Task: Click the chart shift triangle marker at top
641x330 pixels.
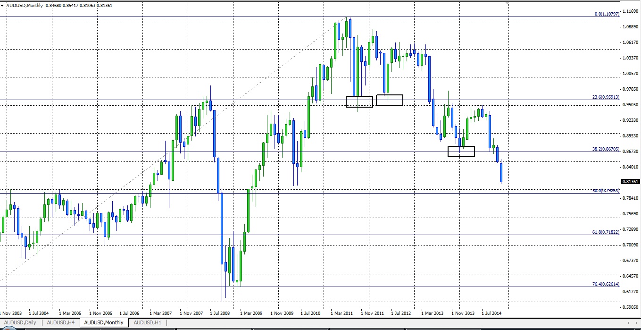Action: (507, 3)
